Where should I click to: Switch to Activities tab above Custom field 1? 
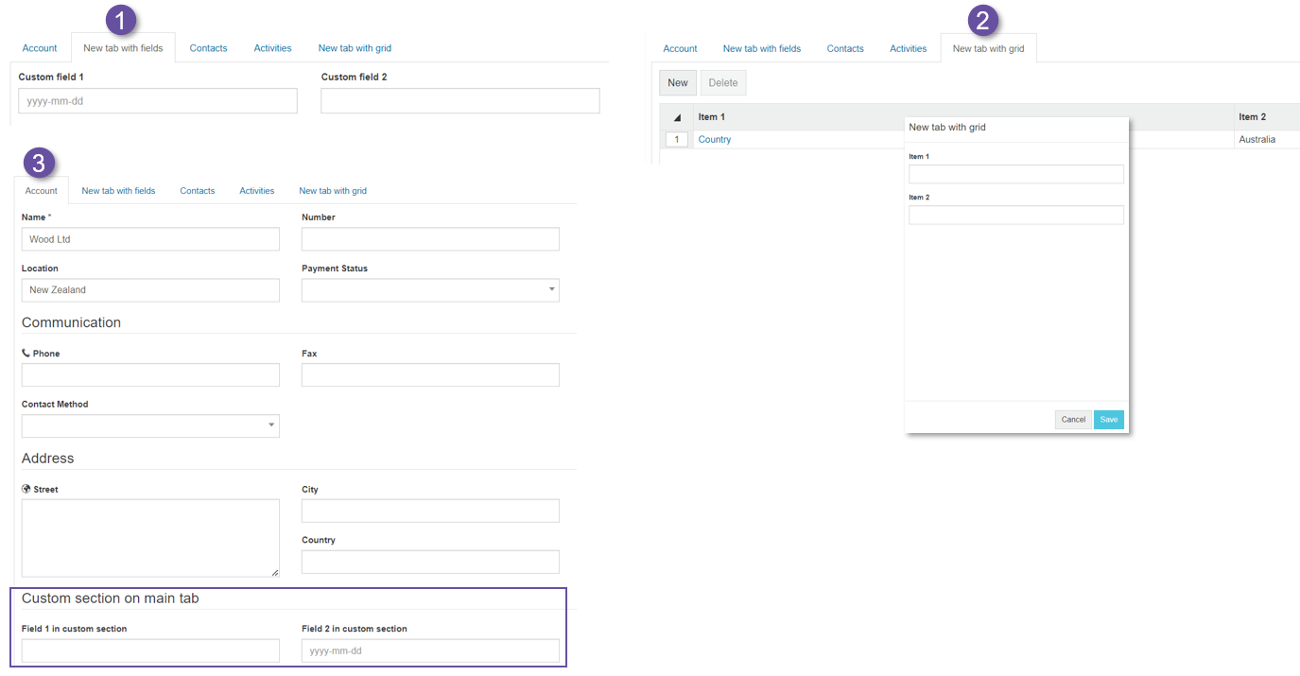click(x=272, y=48)
